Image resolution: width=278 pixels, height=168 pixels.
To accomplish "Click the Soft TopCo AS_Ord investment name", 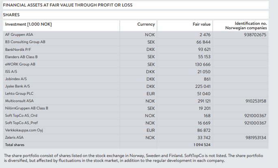I will pyautogui.click(x=21, y=116).
